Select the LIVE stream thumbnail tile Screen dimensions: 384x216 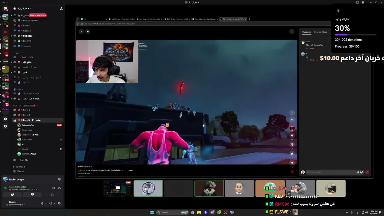coord(118,188)
